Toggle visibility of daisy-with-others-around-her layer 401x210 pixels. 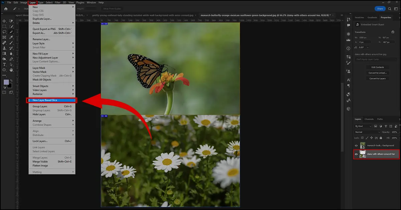point(356,154)
